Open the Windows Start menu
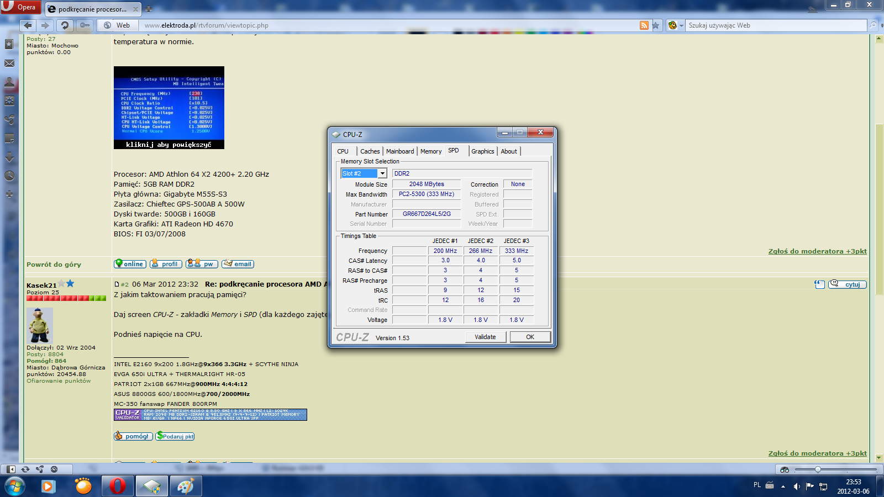Image resolution: width=884 pixels, height=497 pixels. tap(14, 487)
